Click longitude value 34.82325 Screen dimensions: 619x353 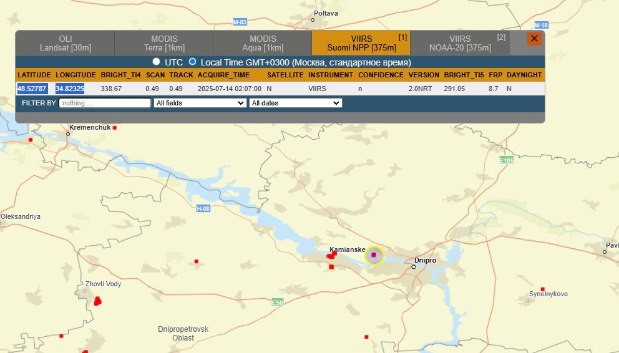tap(69, 89)
